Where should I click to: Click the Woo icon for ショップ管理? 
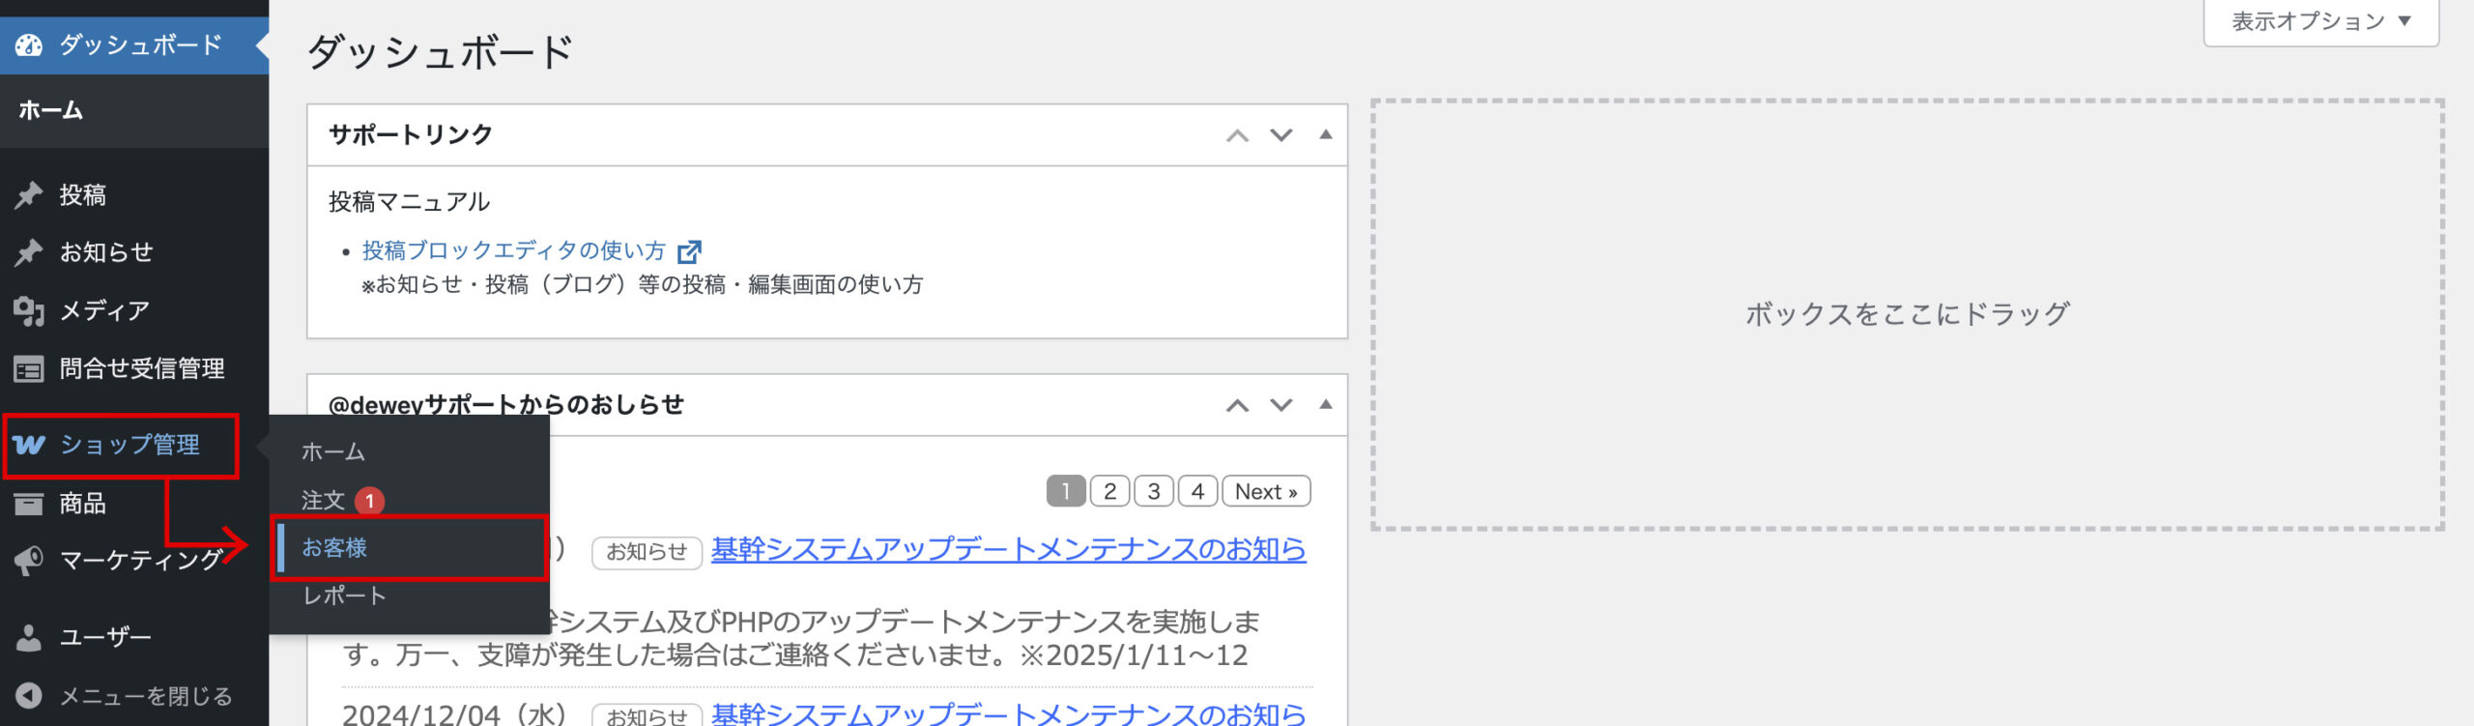(x=29, y=445)
